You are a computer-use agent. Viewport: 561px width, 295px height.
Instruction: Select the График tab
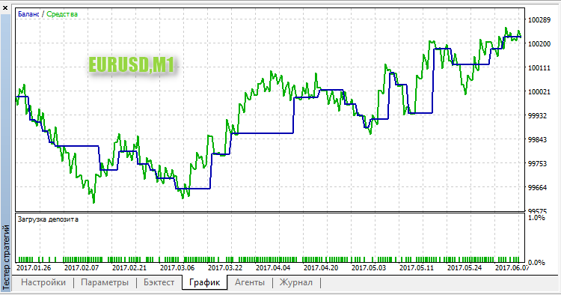[x=204, y=282]
